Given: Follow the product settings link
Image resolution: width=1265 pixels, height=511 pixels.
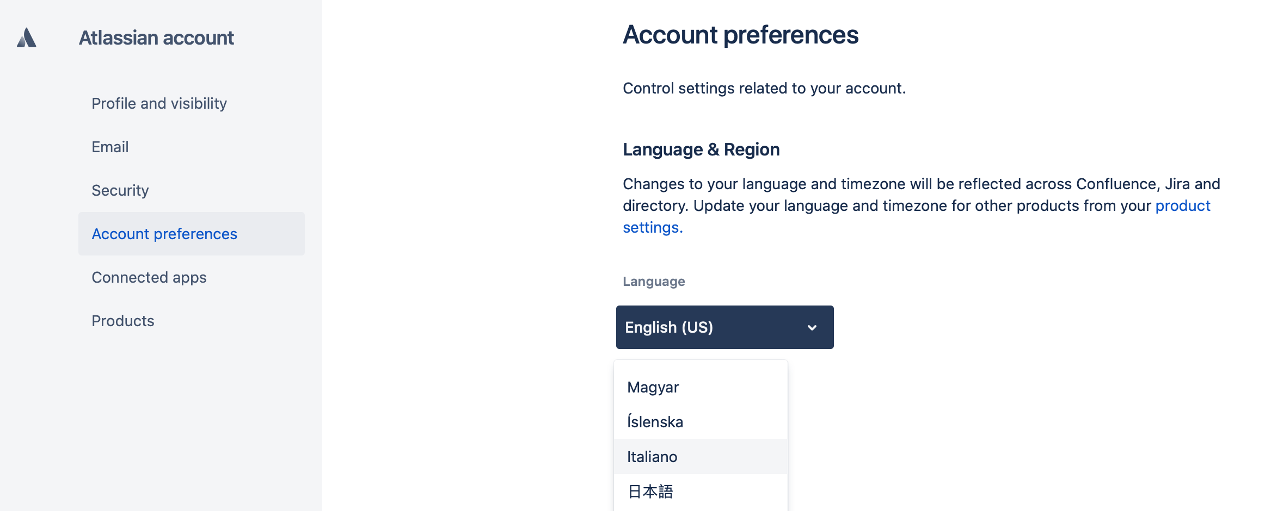Looking at the screenshot, I should 1183,205.
